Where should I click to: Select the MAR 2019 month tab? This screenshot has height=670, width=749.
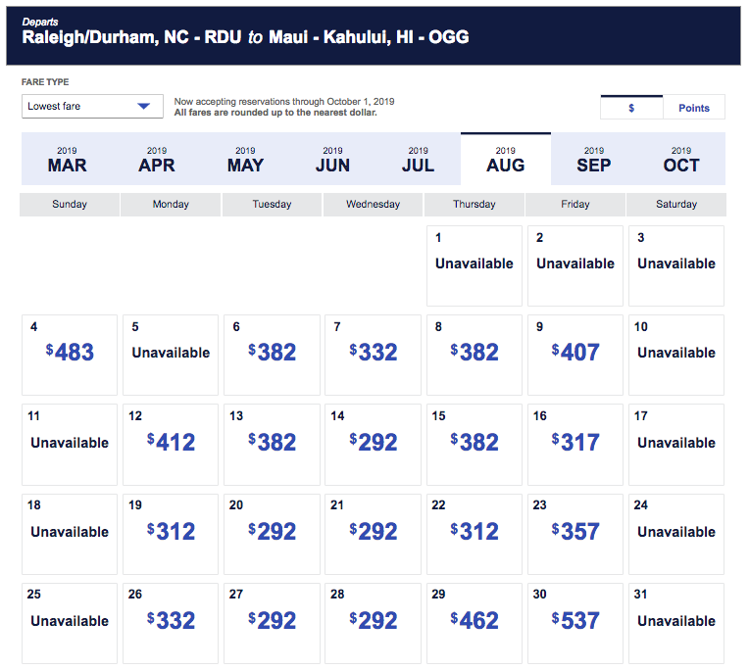point(67,159)
